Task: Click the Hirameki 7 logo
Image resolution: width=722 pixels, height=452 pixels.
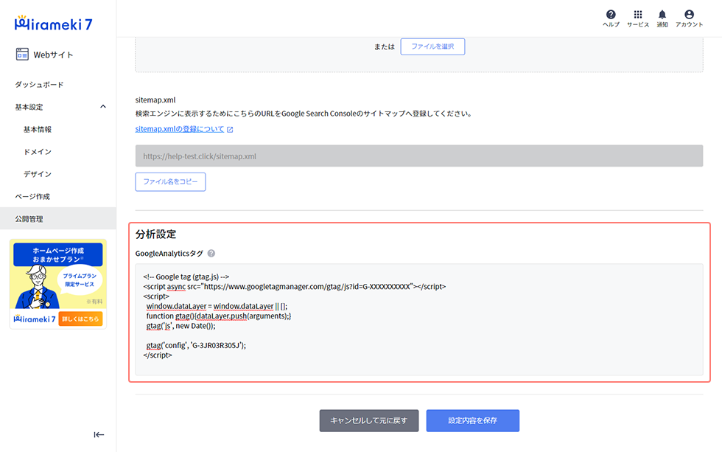Action: [x=53, y=23]
